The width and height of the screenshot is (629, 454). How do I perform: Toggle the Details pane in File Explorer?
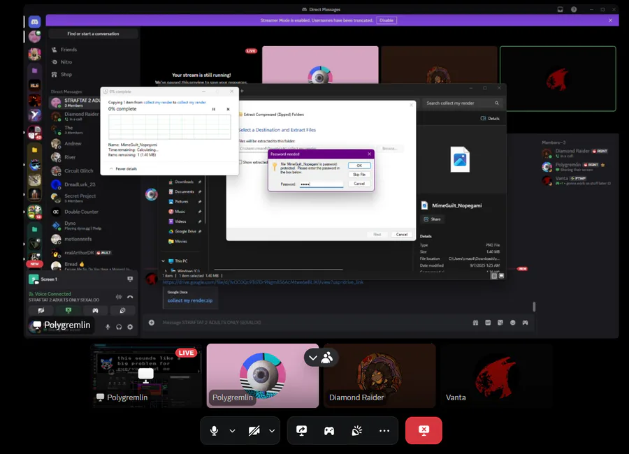(x=490, y=118)
